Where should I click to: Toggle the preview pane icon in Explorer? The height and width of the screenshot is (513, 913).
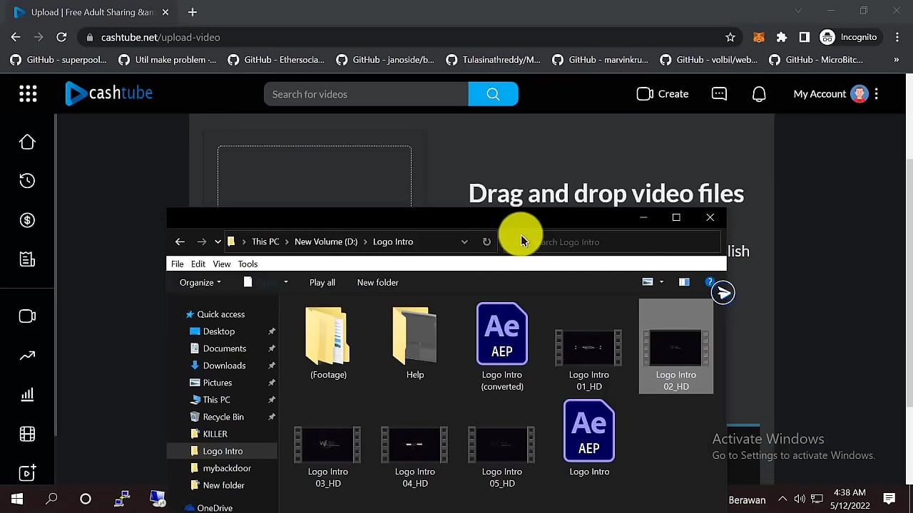[684, 282]
